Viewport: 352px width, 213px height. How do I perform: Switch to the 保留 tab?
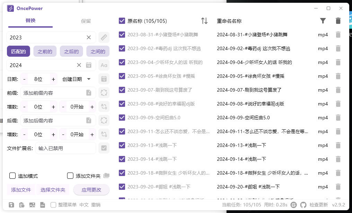[x=86, y=21]
